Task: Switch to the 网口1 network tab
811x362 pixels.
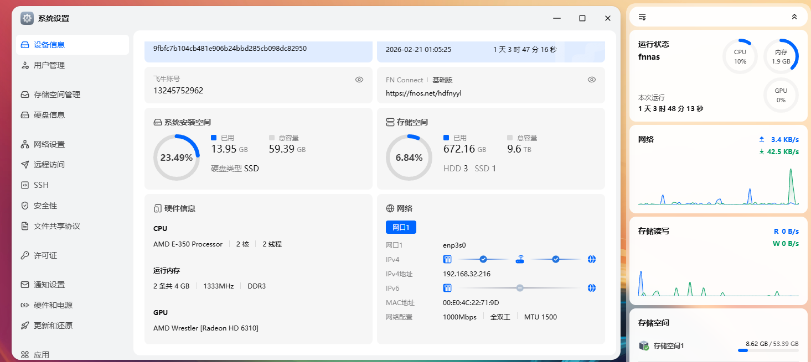Action: (x=401, y=227)
